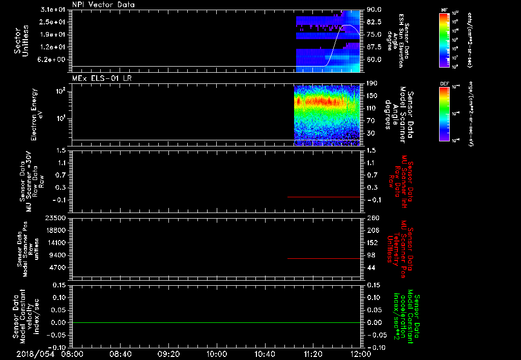Click the 'ESH Sun Elevation Angle' right label
Screen dimensions: 521x360
coord(398,41)
